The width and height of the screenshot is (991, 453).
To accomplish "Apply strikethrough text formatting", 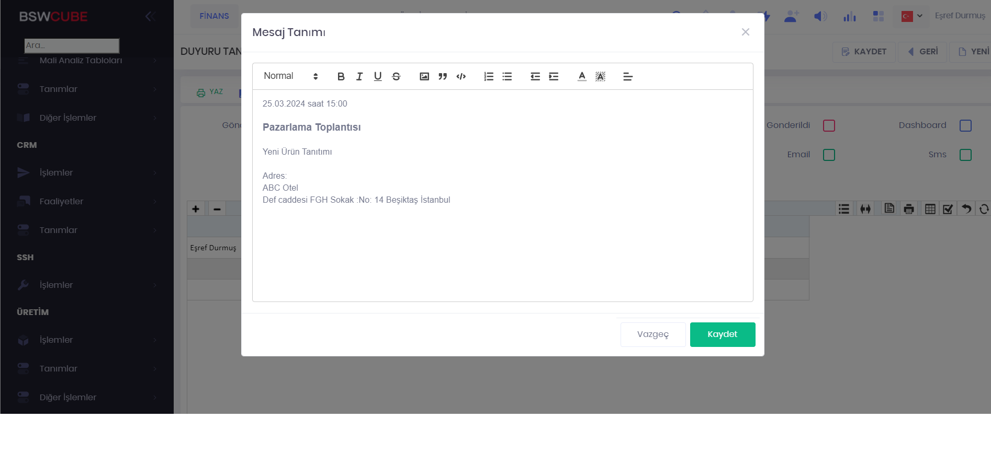I will 396,77.
